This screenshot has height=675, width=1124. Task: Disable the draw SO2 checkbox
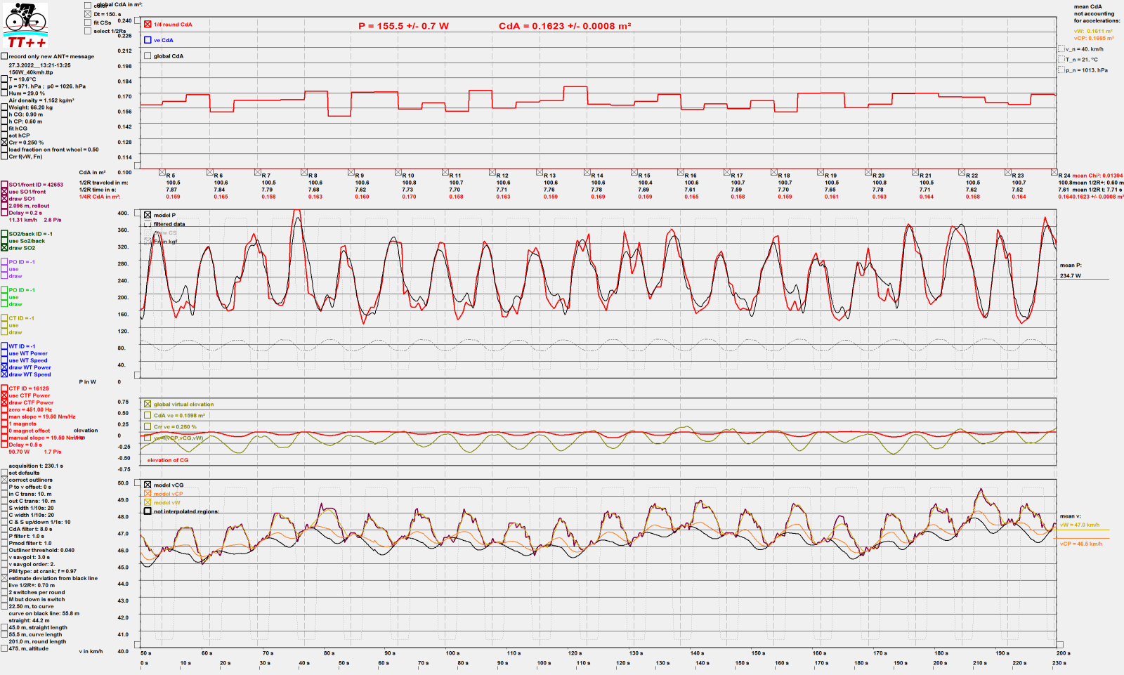pos(4,248)
